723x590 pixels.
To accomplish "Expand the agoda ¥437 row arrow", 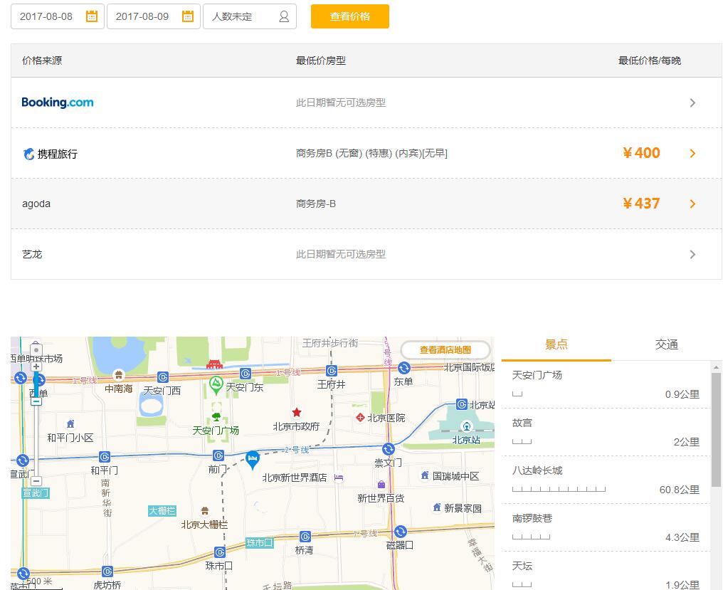I will [x=692, y=204].
